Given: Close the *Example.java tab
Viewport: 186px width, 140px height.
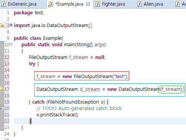Looking at the screenshot, I should (88, 4).
